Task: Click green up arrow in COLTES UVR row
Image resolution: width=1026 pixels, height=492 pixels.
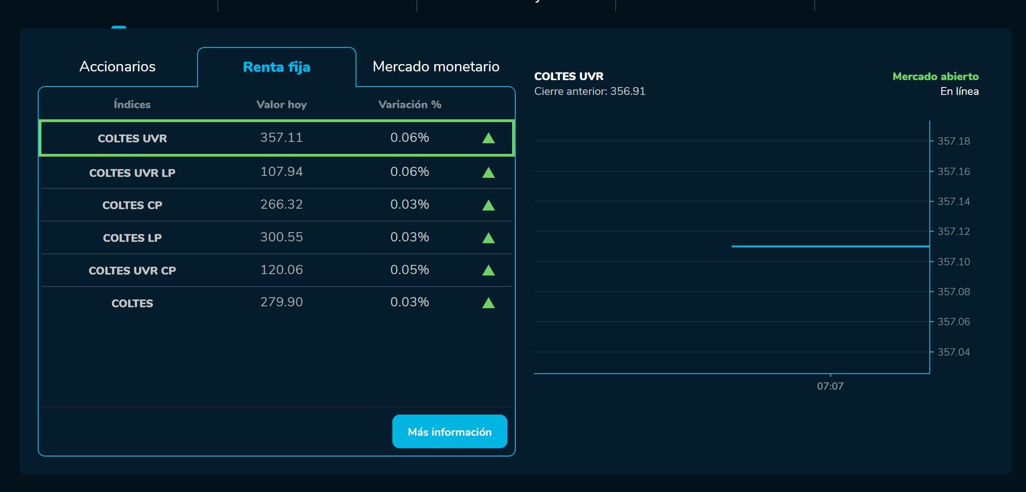Action: (x=488, y=138)
